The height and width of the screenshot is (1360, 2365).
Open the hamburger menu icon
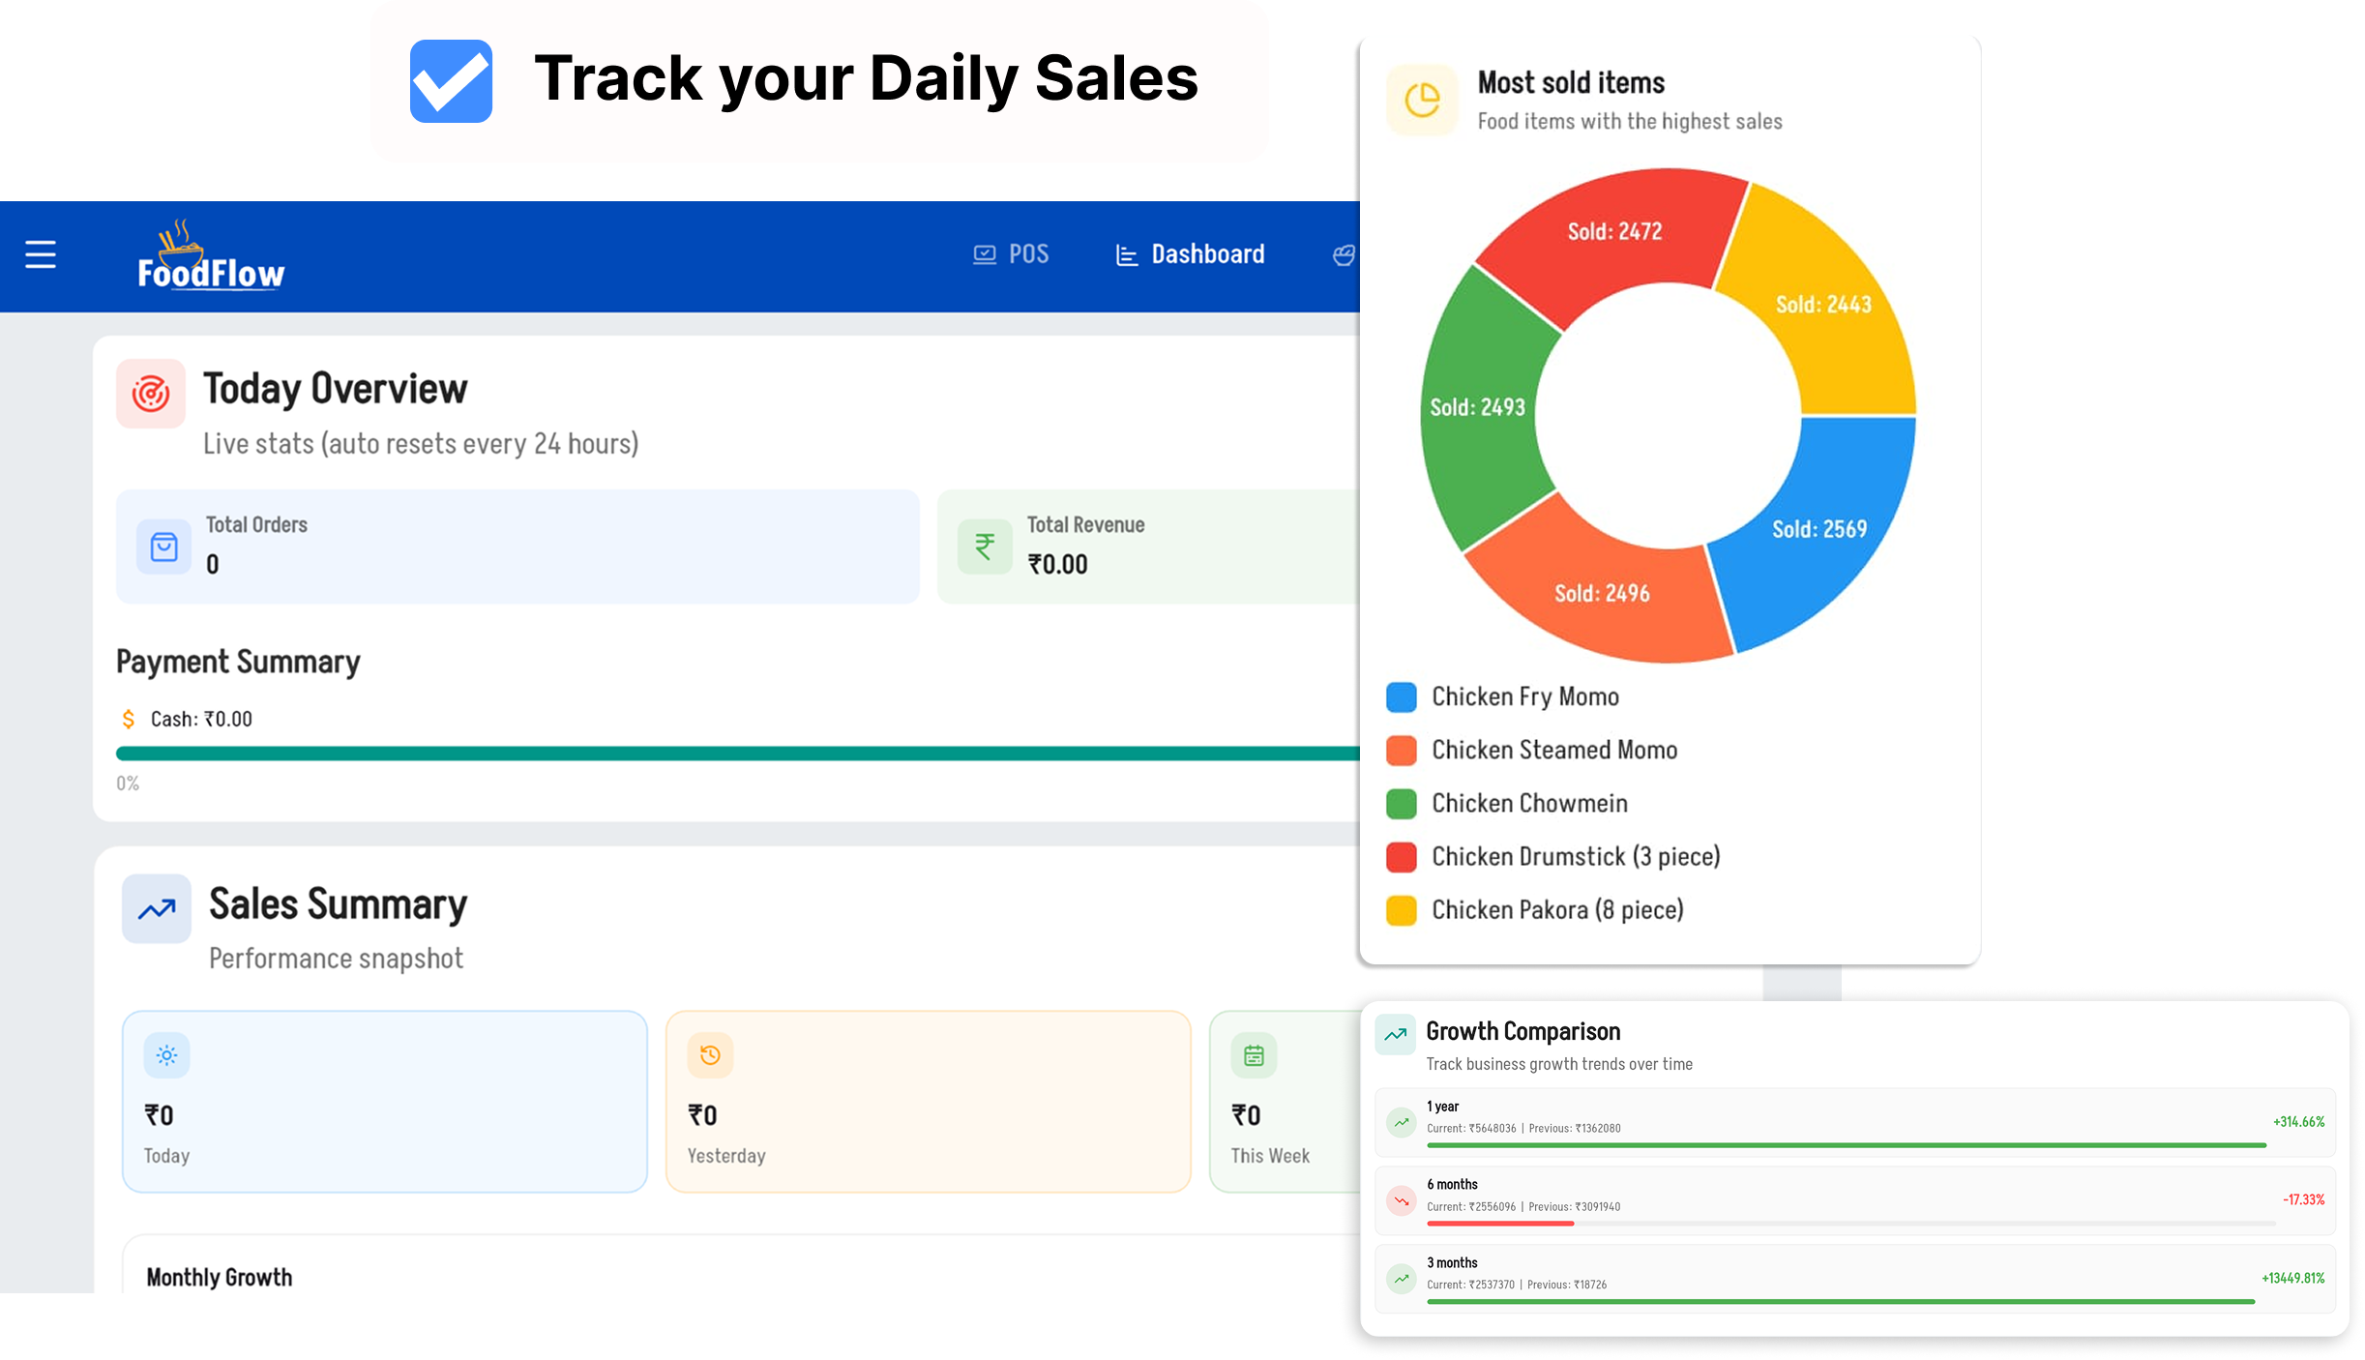[x=41, y=254]
